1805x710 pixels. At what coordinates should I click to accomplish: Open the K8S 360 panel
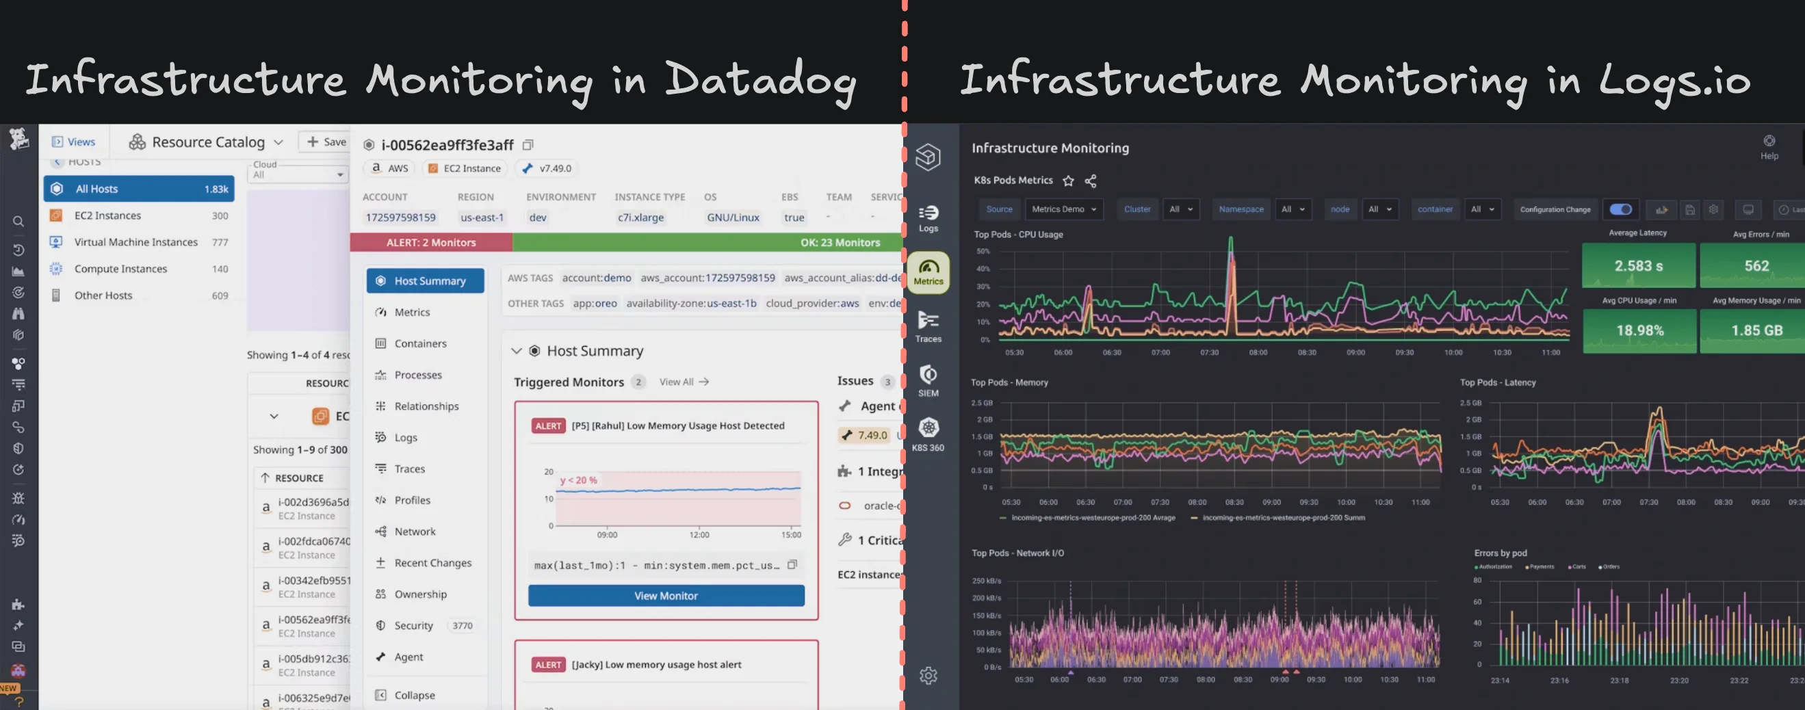point(929,434)
